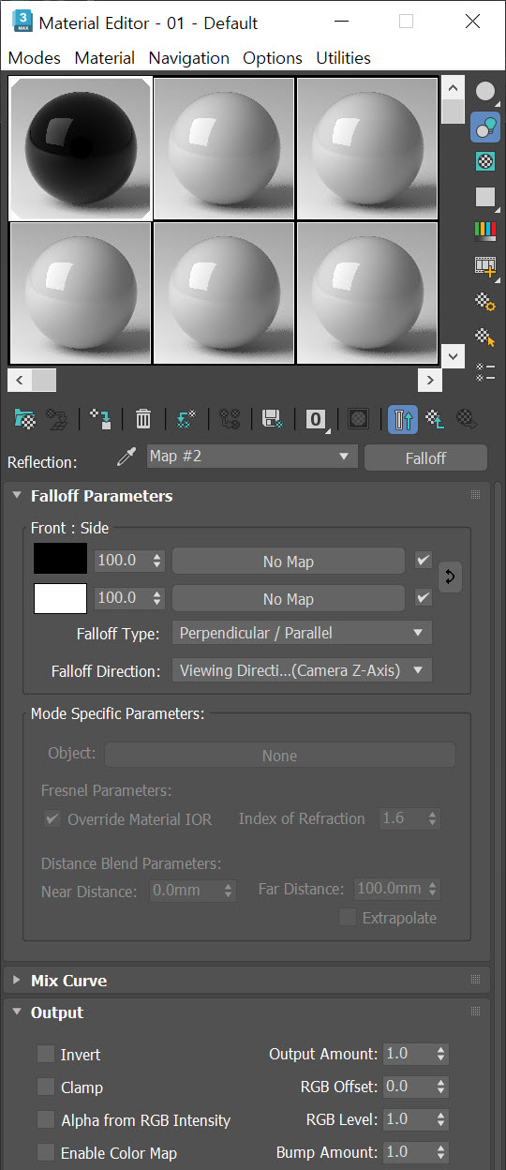Screen dimensions: 506x1170
Task: Click the RGB Offset spinner arrows
Action: click(x=441, y=1087)
